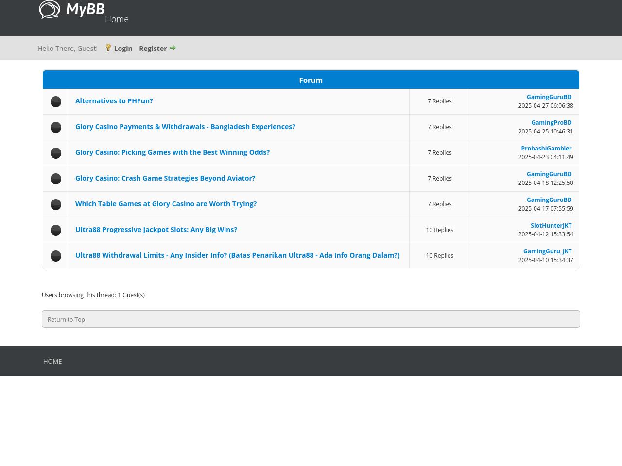Click the MyBB logo
Image resolution: width=622 pixels, height=466 pixels.
[x=72, y=10]
